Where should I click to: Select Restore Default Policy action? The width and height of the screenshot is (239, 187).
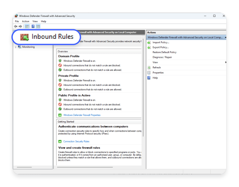[x=164, y=52]
